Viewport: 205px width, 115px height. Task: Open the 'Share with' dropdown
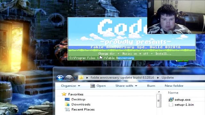tap(126, 86)
